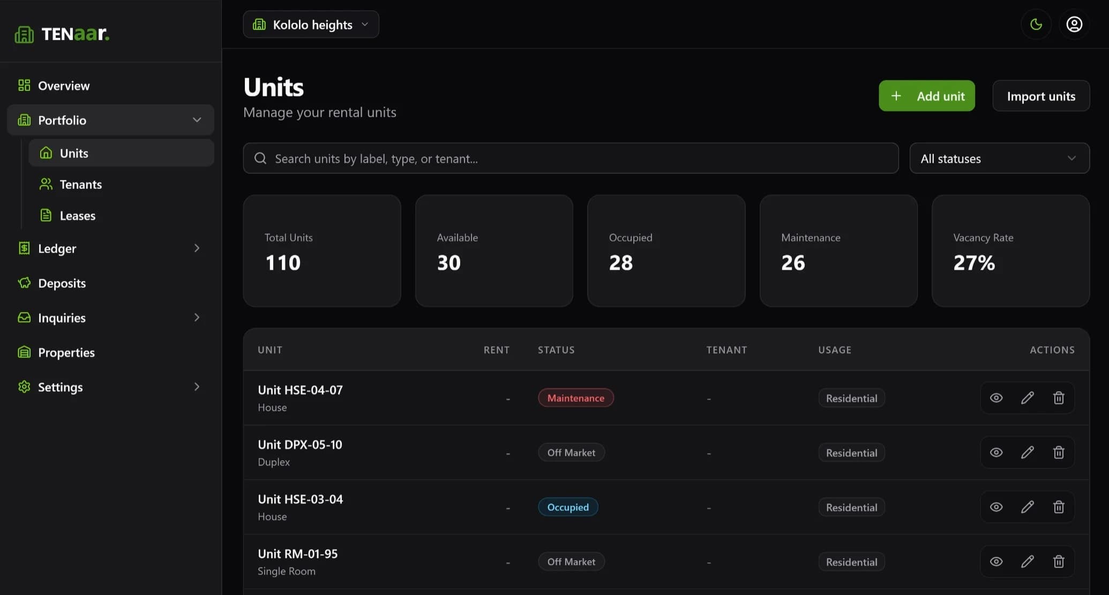Delete Unit DPX-05-10 with trash icon
The width and height of the screenshot is (1109, 595).
click(x=1059, y=452)
